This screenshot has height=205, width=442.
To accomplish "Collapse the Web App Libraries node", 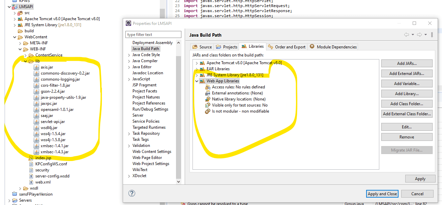I will coord(197,81).
